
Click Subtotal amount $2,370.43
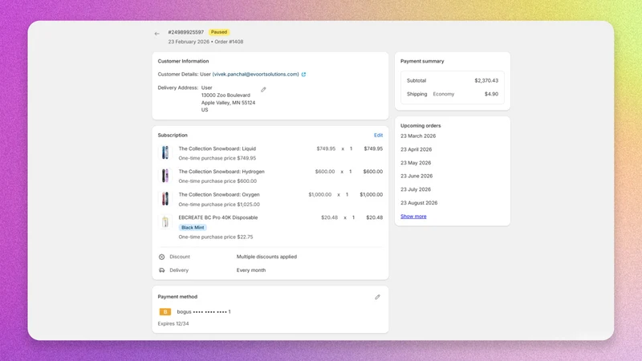(x=486, y=81)
